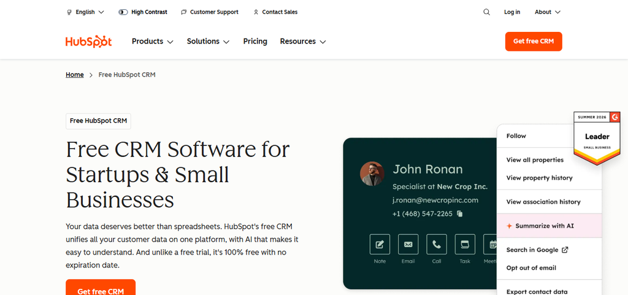Click the Call phone icon
628x295 pixels.
437,244
